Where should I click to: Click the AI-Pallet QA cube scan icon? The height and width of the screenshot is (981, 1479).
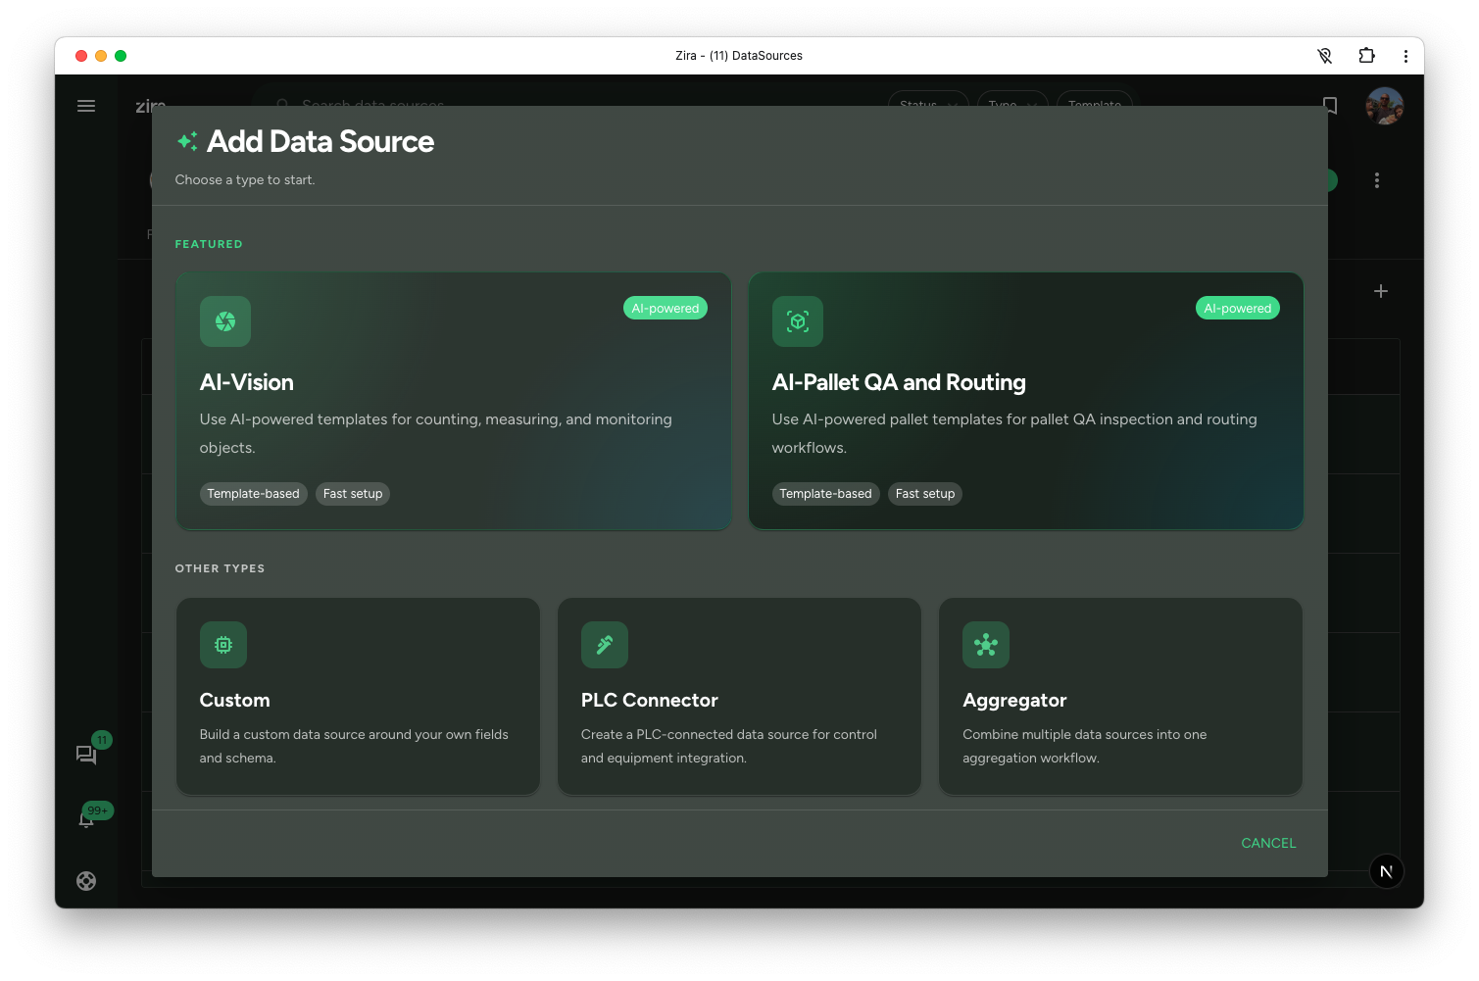798,321
